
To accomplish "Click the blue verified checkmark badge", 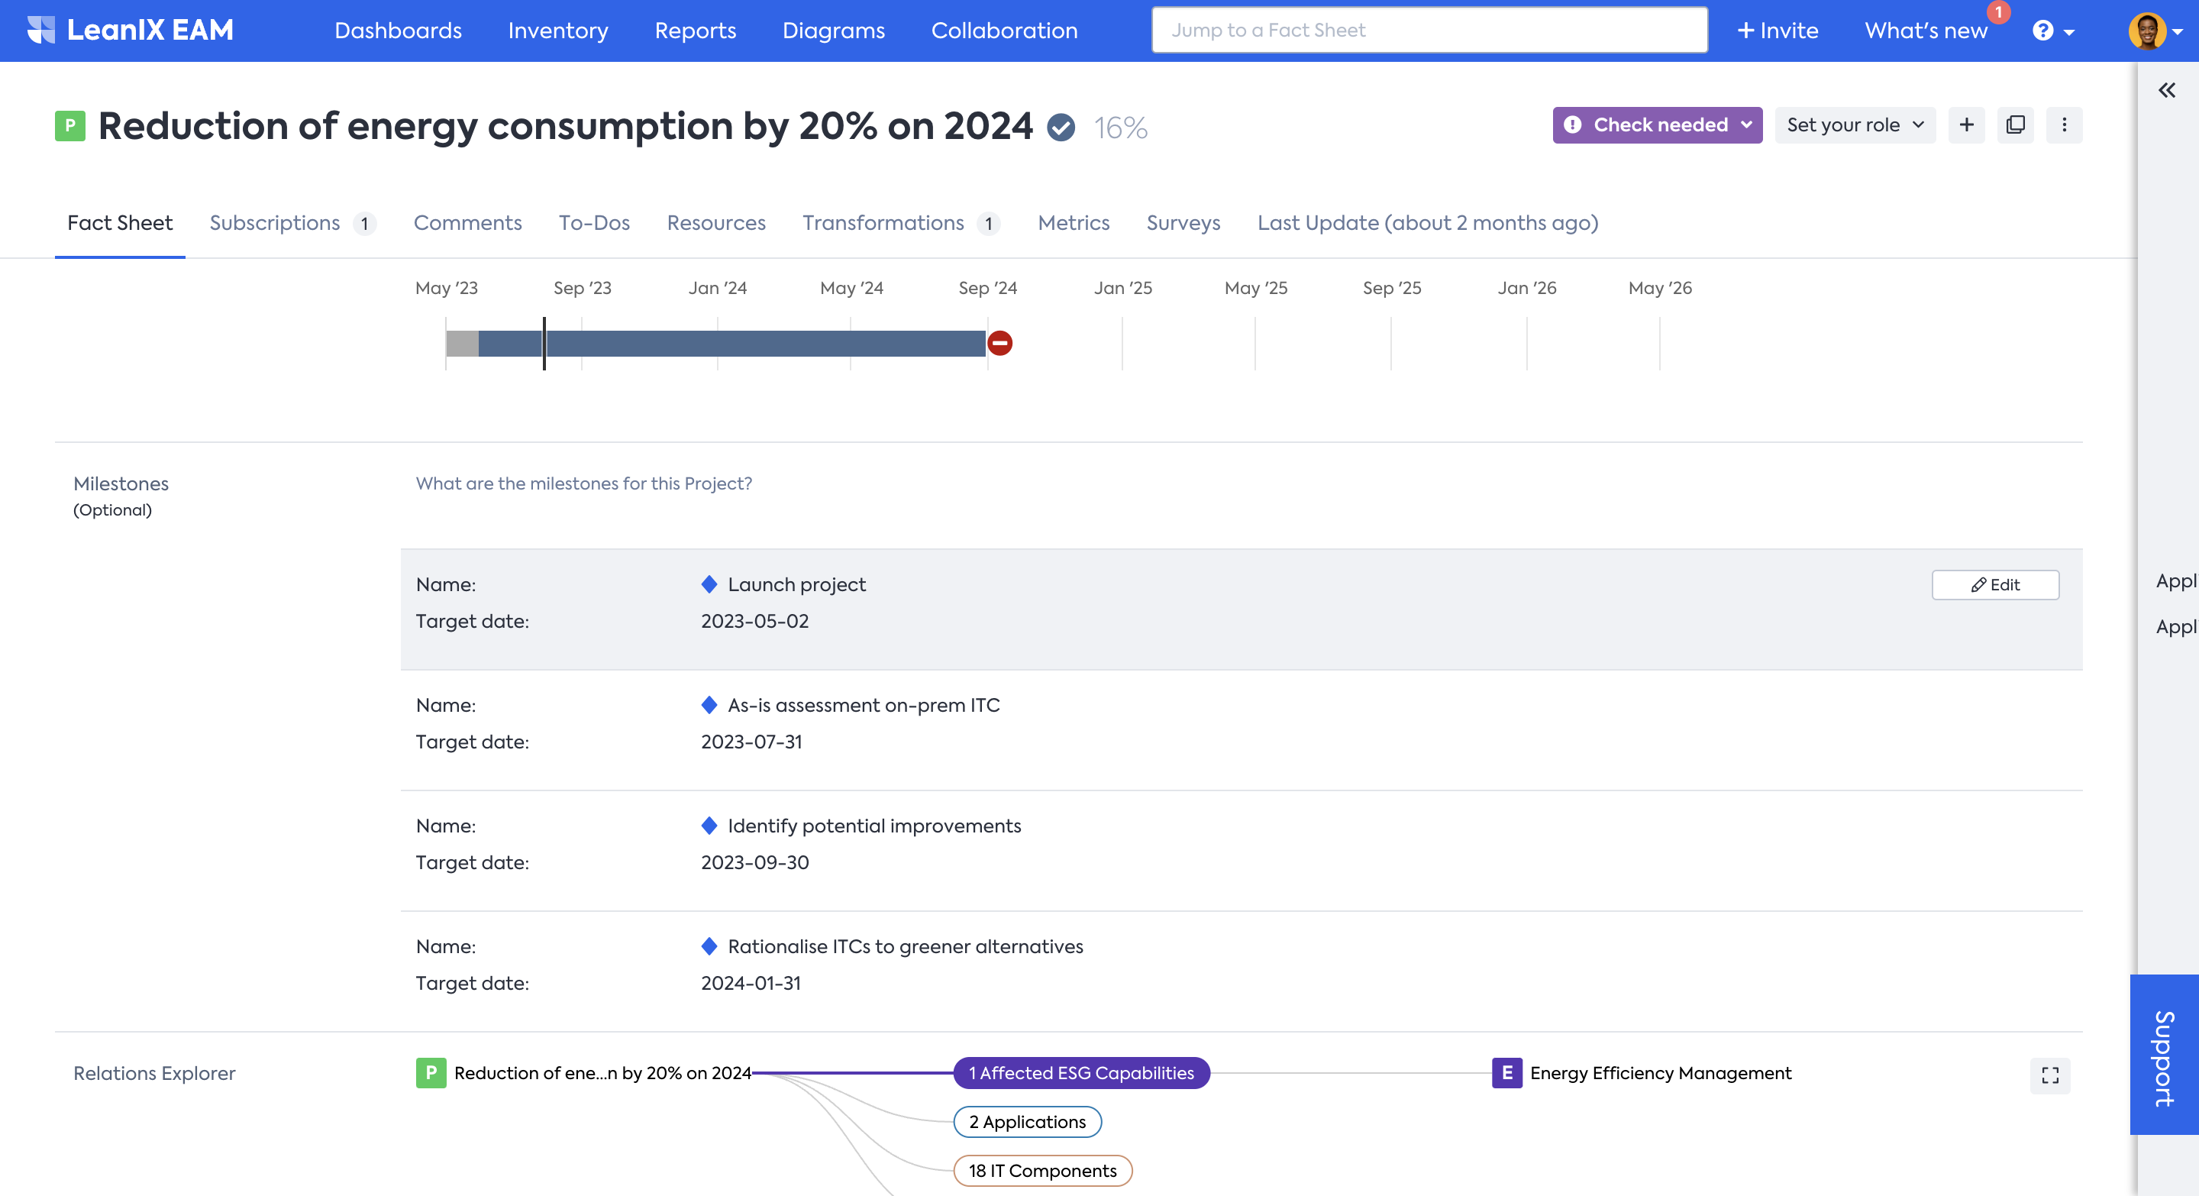I will coord(1061,128).
